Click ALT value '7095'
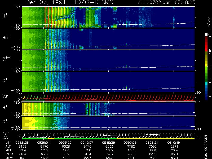This screenshot has width=212, height=159. pos(153,147)
